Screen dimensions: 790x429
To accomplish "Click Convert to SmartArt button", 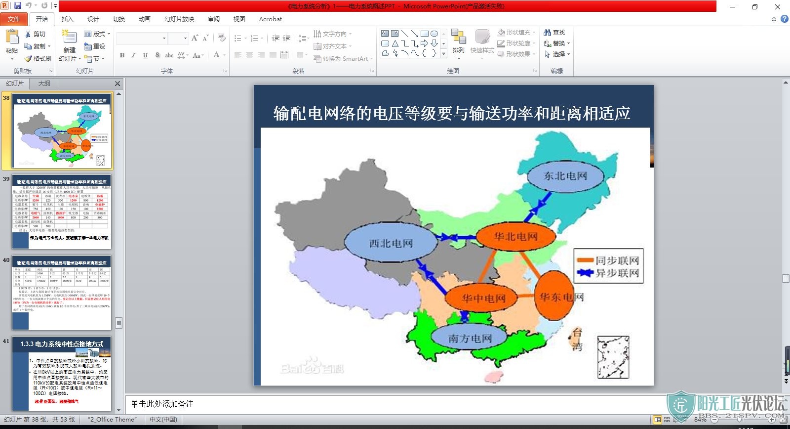I will point(343,59).
